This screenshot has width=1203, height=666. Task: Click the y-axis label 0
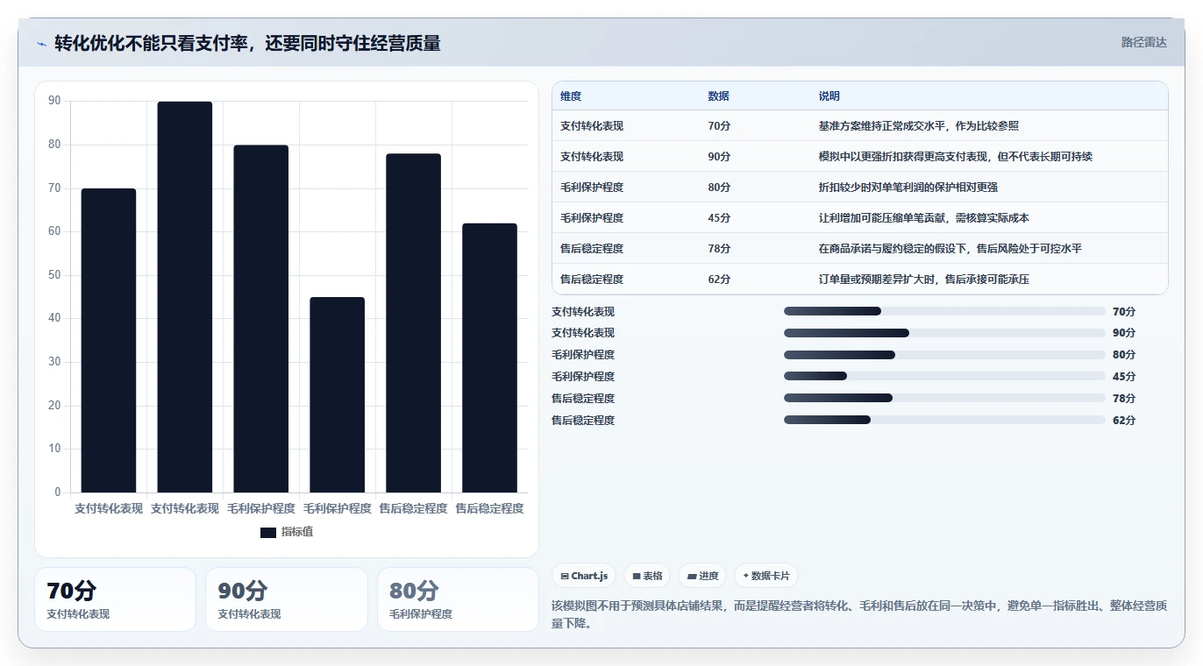[58, 492]
